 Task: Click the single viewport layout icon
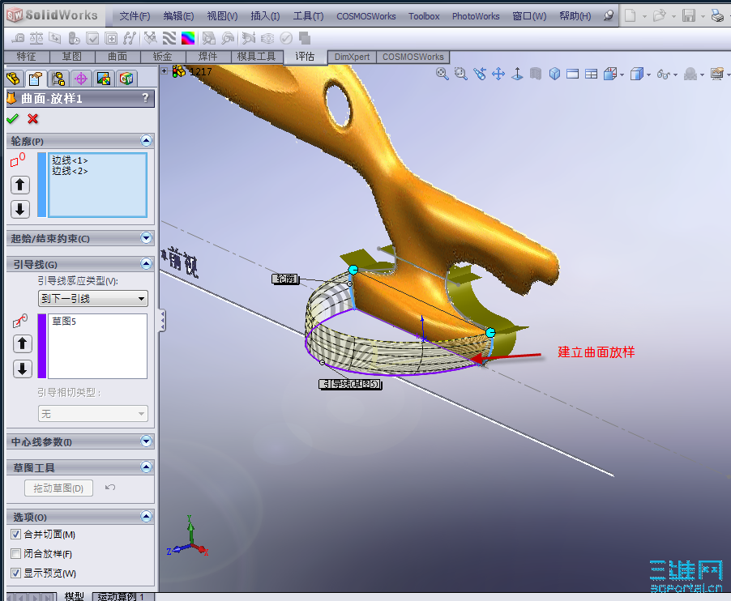[572, 74]
